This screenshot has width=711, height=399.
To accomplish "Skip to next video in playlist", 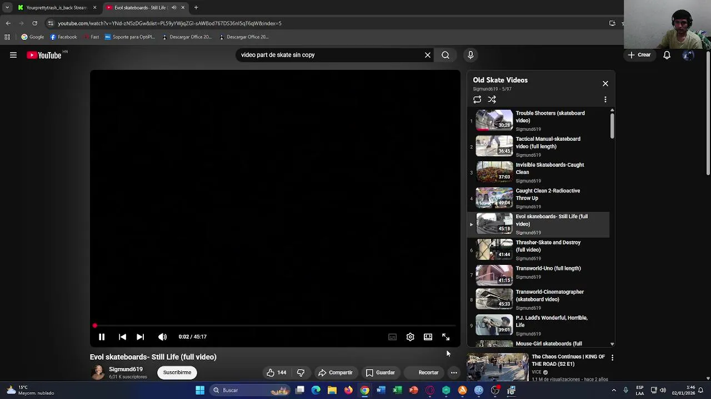I will tap(141, 337).
